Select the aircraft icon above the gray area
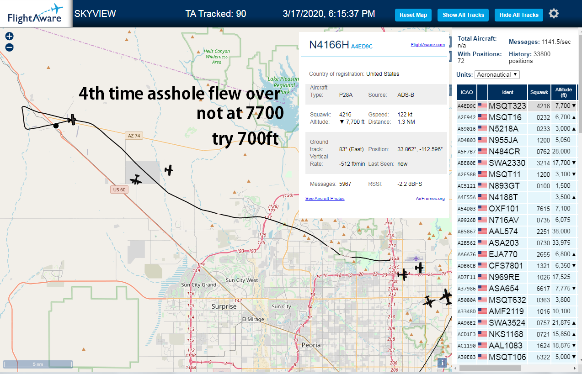Image resolution: width=582 pixels, height=374 pixels. pos(169,170)
